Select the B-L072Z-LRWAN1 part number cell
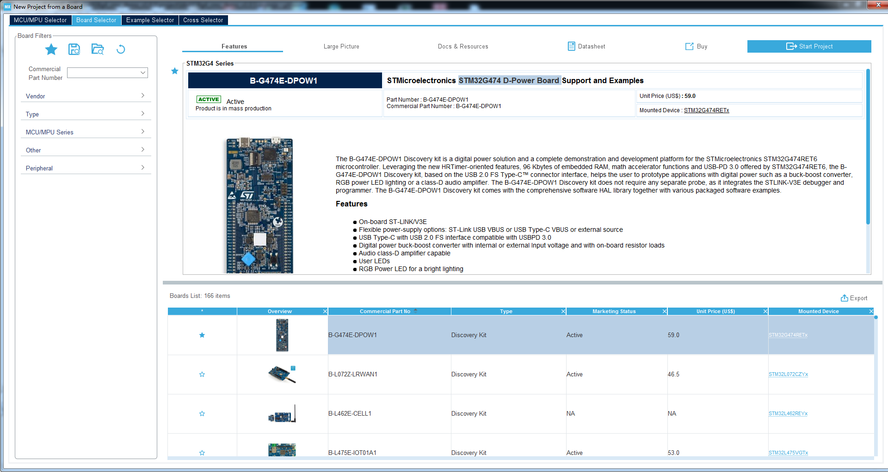This screenshot has height=472, width=888. click(389, 374)
